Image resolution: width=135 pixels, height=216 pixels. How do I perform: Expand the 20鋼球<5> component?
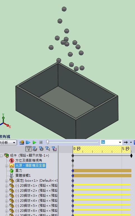6,206
